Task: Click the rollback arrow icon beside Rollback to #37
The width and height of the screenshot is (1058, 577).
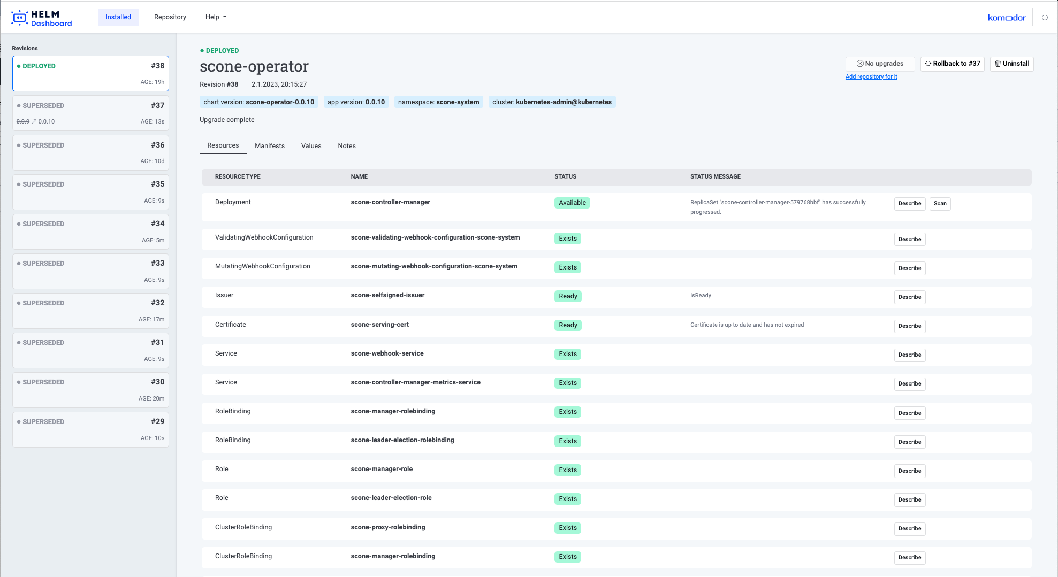Action: point(928,64)
